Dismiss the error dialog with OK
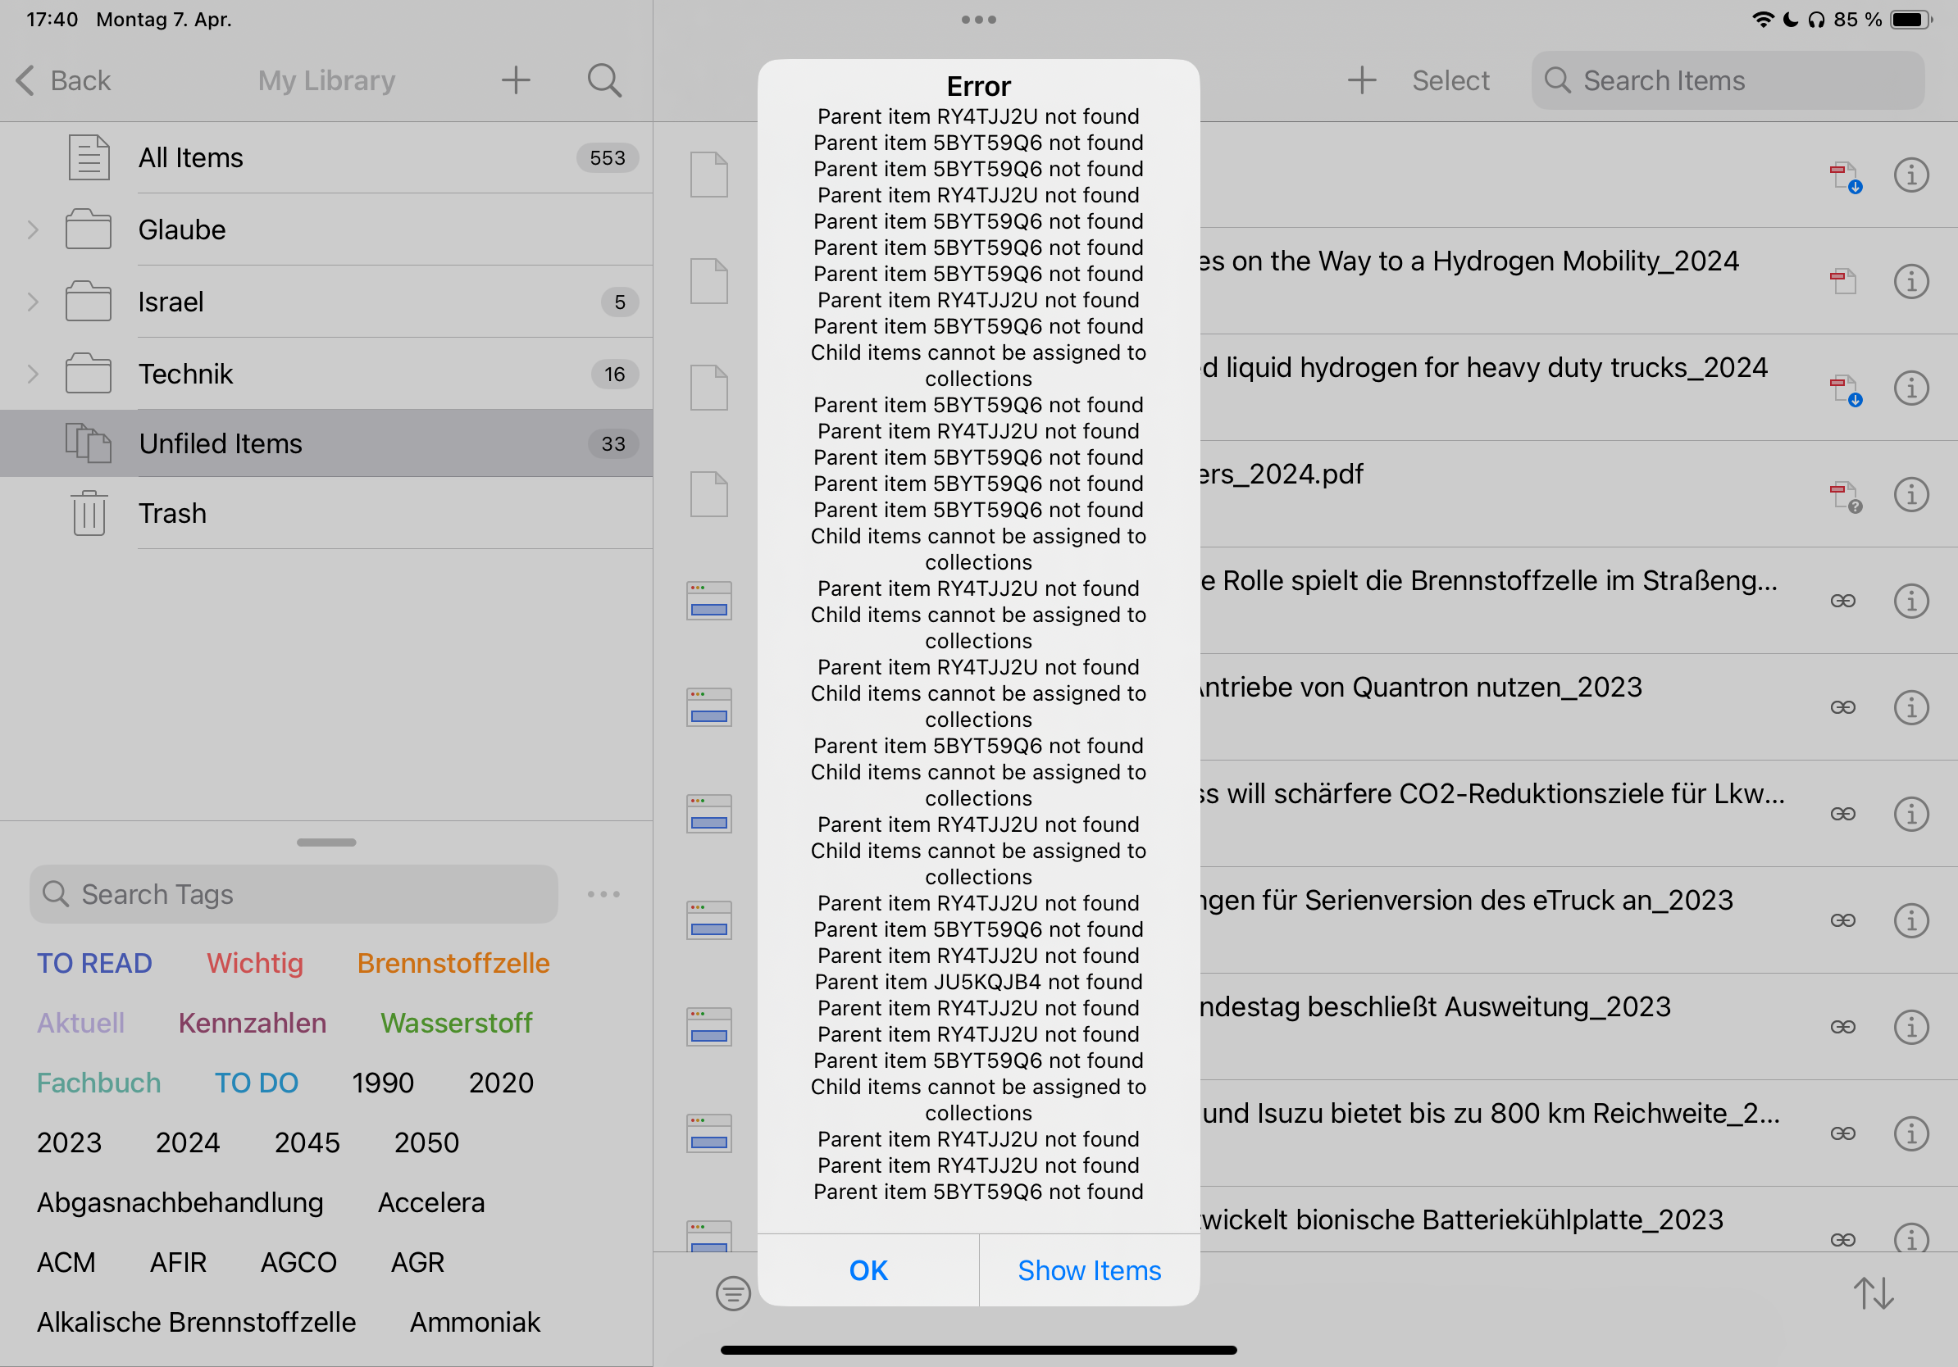The height and width of the screenshot is (1367, 1958). coord(867,1269)
